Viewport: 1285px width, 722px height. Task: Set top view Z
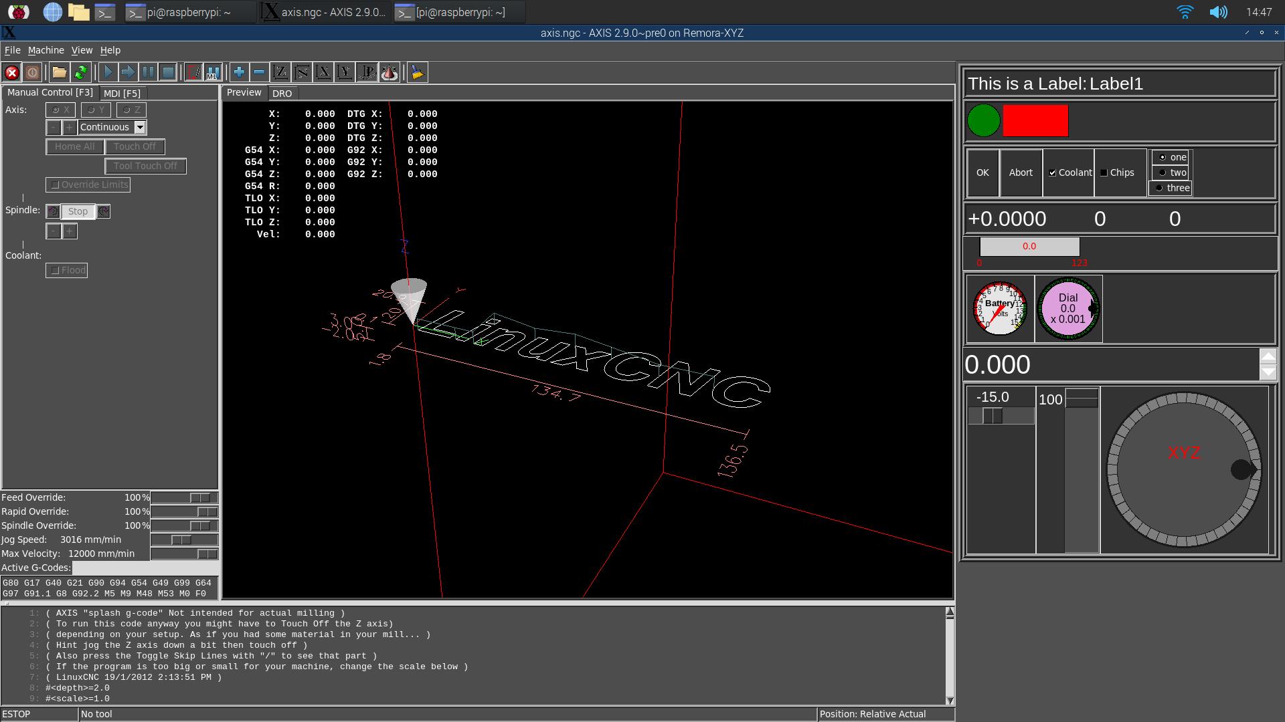coord(280,72)
